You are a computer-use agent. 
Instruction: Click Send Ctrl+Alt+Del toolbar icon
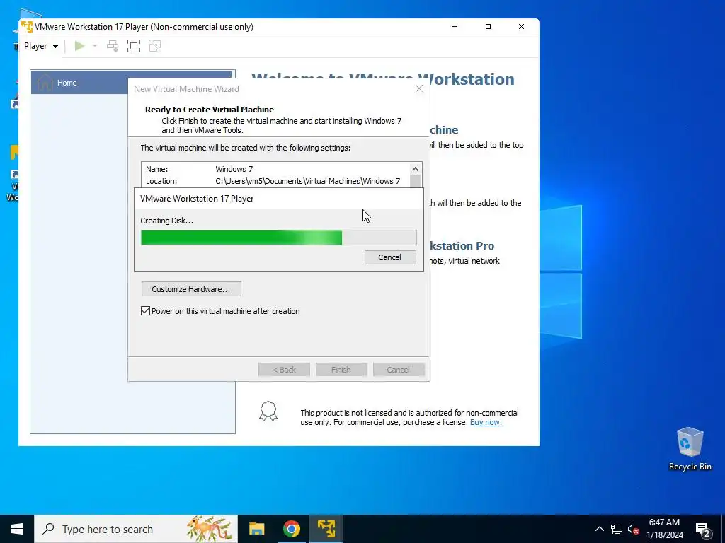coord(113,46)
